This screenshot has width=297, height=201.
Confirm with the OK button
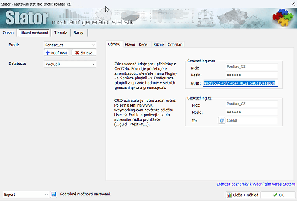(278, 195)
